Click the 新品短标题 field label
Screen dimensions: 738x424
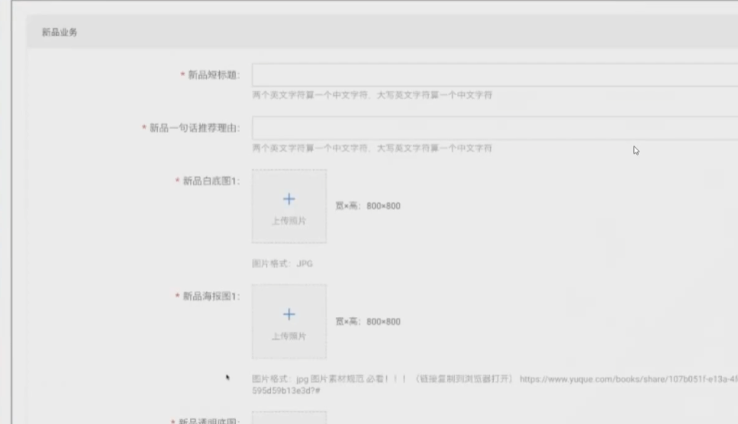point(214,75)
